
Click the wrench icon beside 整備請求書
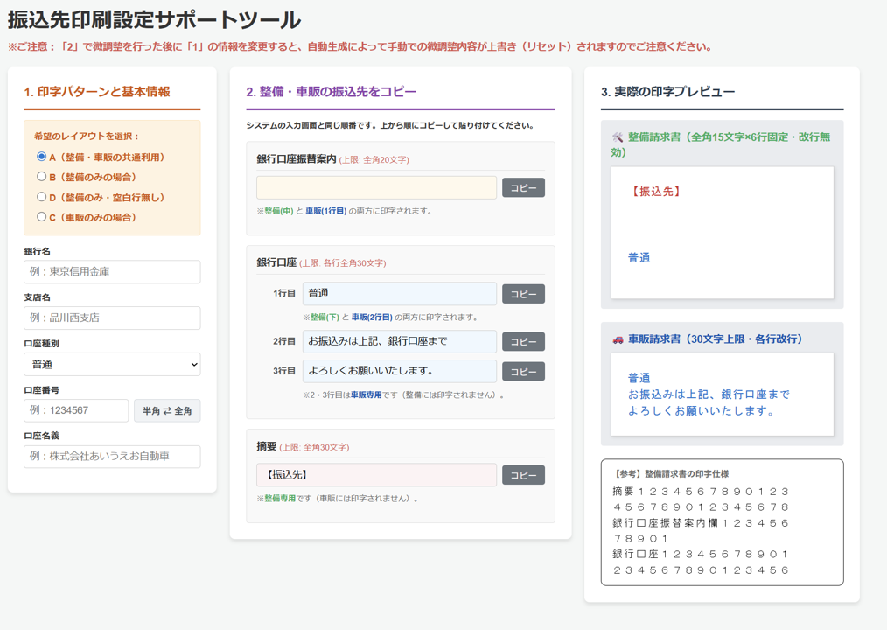(x=618, y=137)
